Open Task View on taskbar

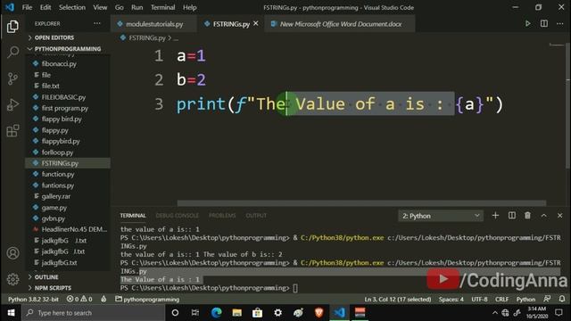tap(195, 313)
